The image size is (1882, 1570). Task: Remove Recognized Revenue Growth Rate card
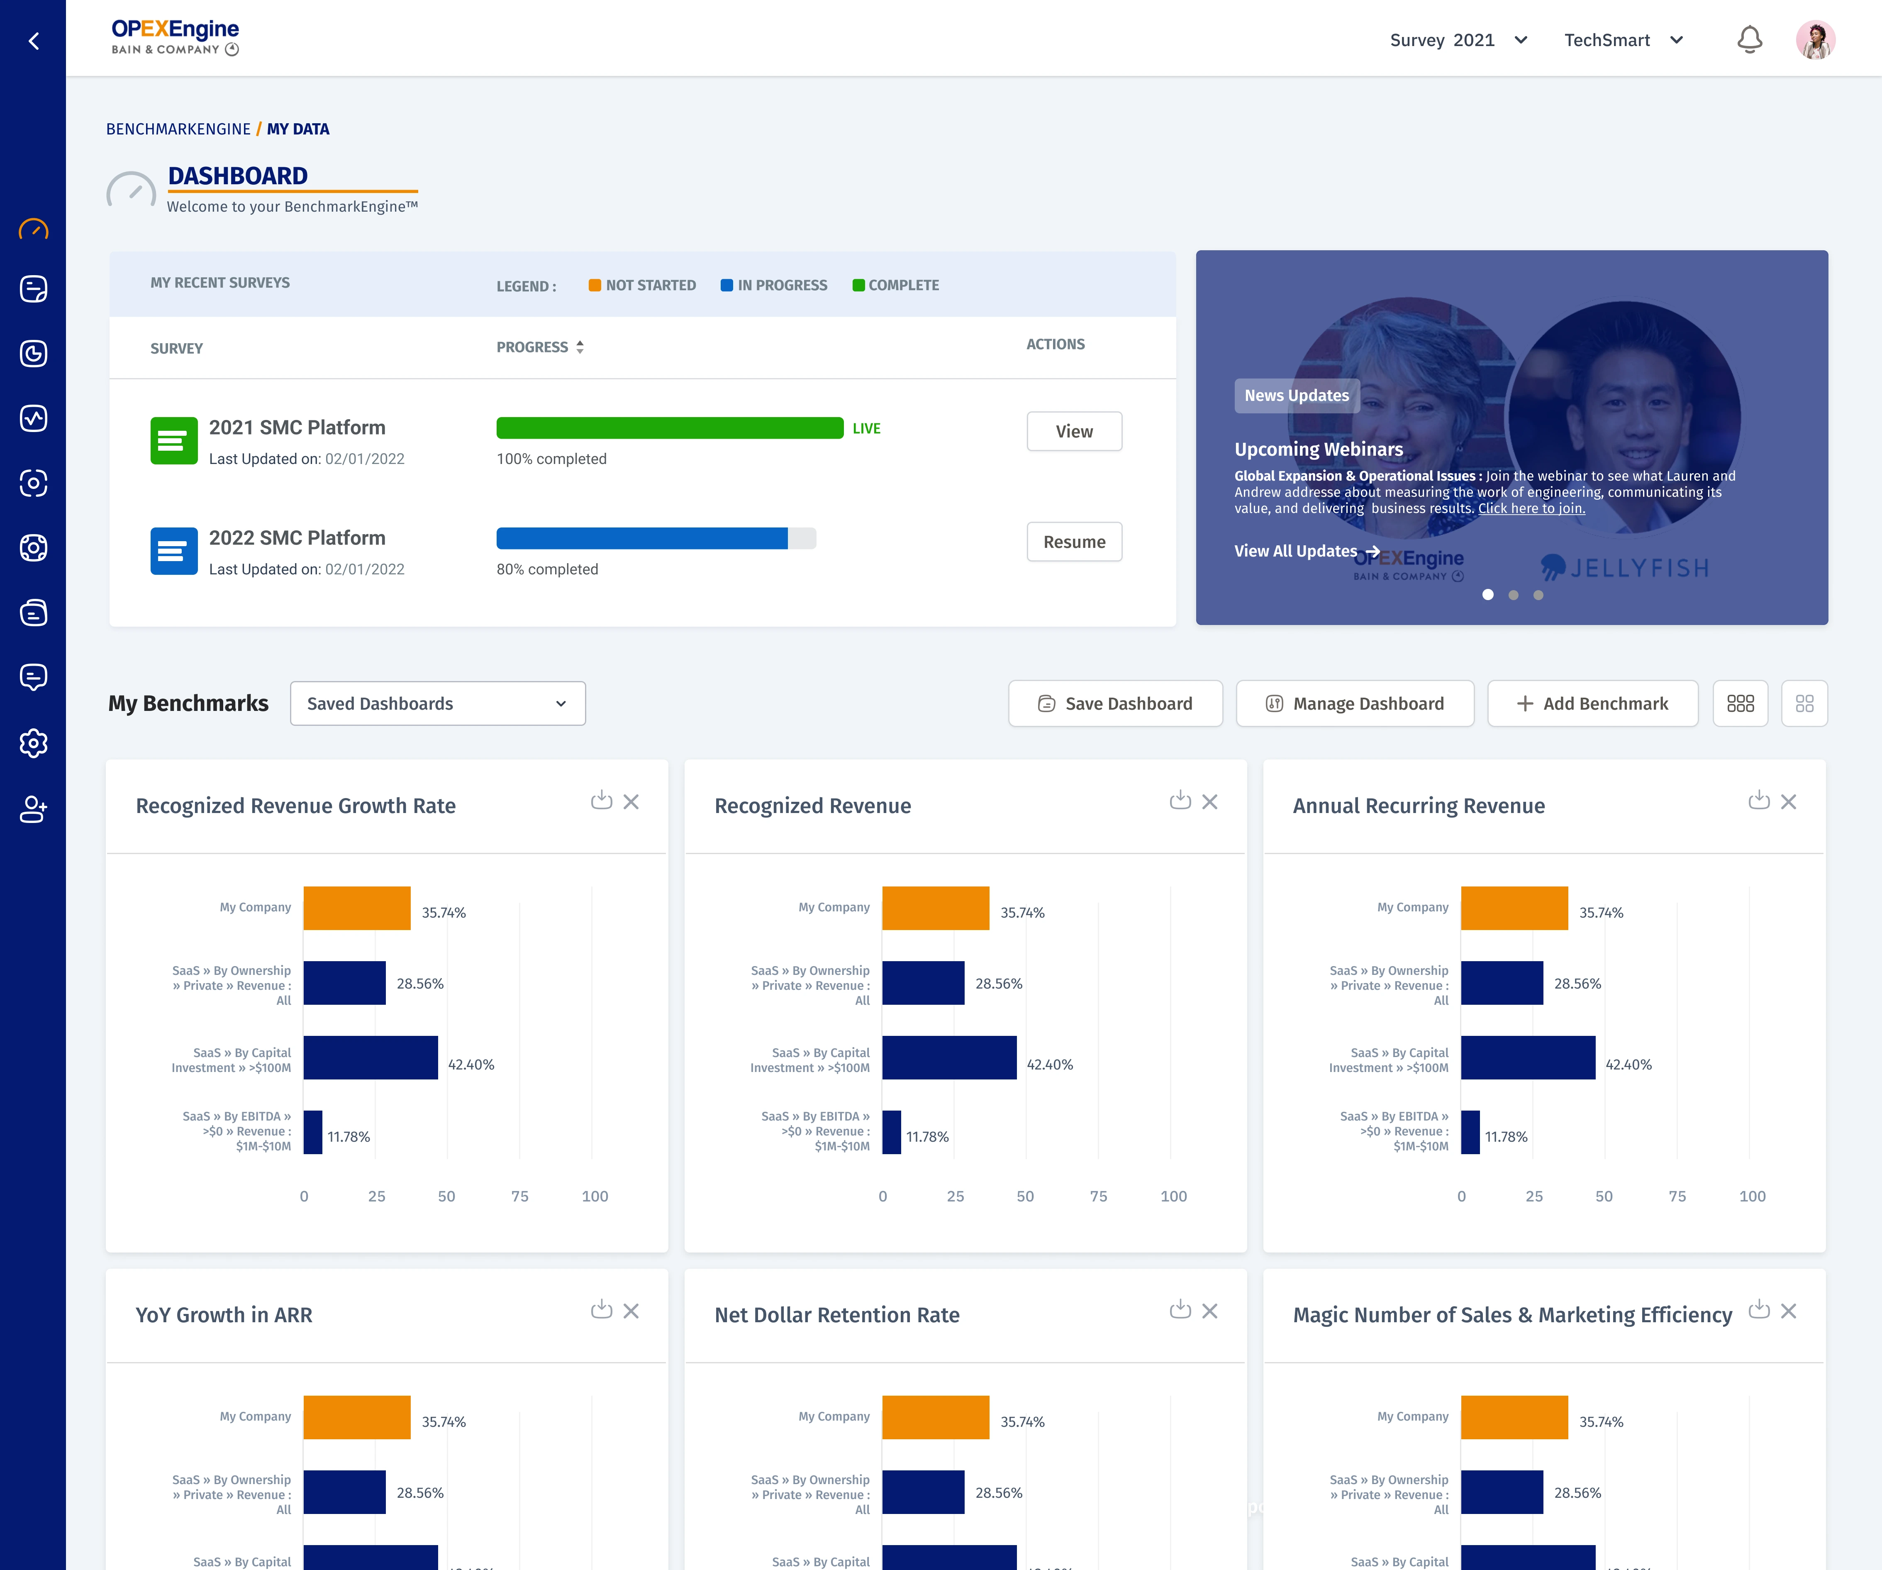631,801
